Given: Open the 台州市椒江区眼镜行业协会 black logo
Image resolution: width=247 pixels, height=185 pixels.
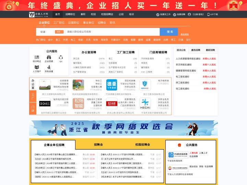Looking at the screenshot, I should [45, 103].
